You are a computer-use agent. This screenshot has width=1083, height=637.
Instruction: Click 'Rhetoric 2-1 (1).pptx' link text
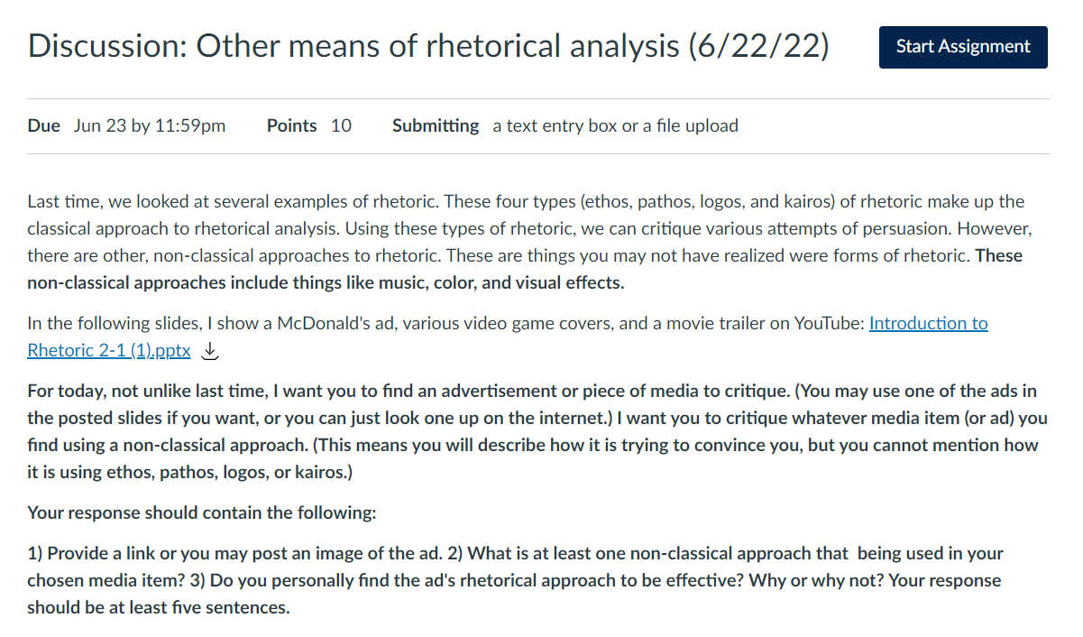click(109, 351)
